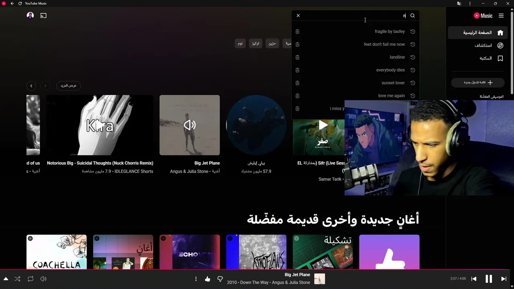Submit search with the magnifier icon

[412, 16]
